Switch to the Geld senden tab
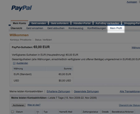This screenshot has height=114, width=140. [x=38, y=23]
